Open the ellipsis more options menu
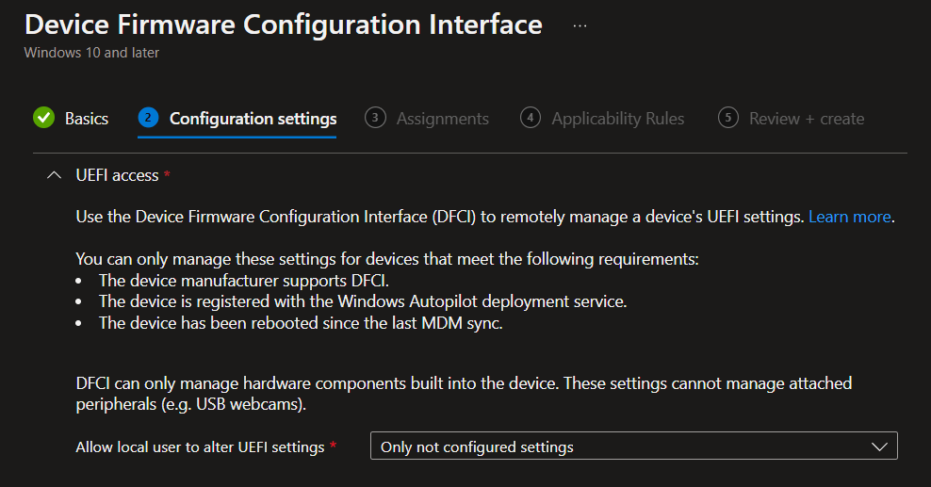Viewport: 931px width, 487px height. (580, 25)
